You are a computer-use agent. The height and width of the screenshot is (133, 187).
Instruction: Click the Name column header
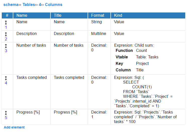click(x=32, y=15)
